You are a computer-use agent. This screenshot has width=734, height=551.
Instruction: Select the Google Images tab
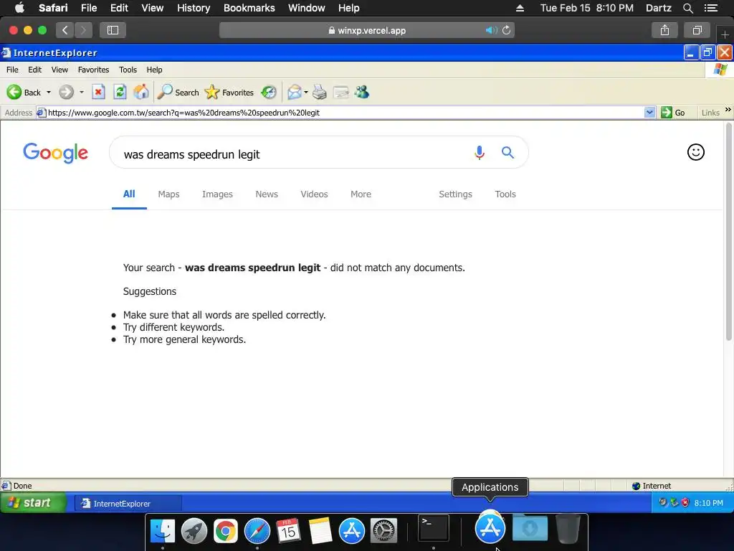tap(217, 194)
